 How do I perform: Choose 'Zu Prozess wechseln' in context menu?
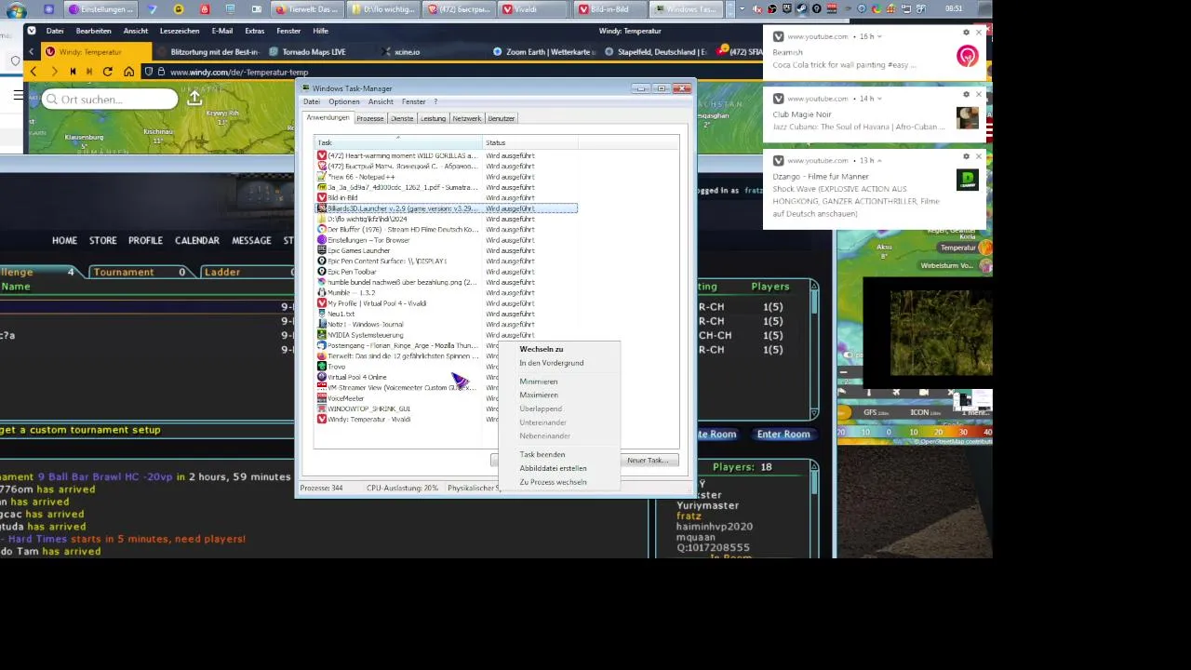click(558, 482)
